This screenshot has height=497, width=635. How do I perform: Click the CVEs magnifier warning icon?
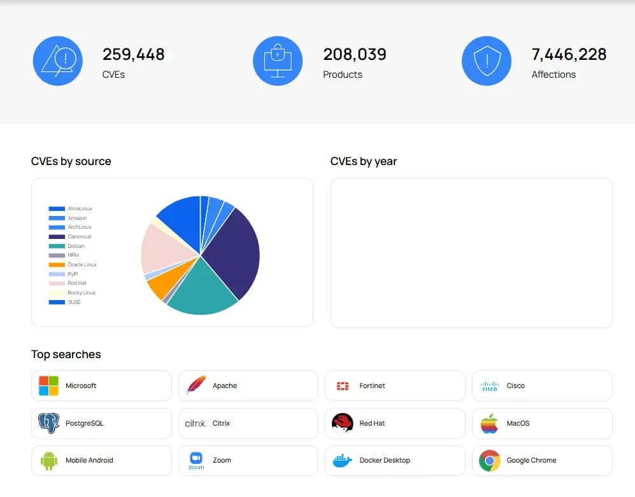[x=58, y=61]
